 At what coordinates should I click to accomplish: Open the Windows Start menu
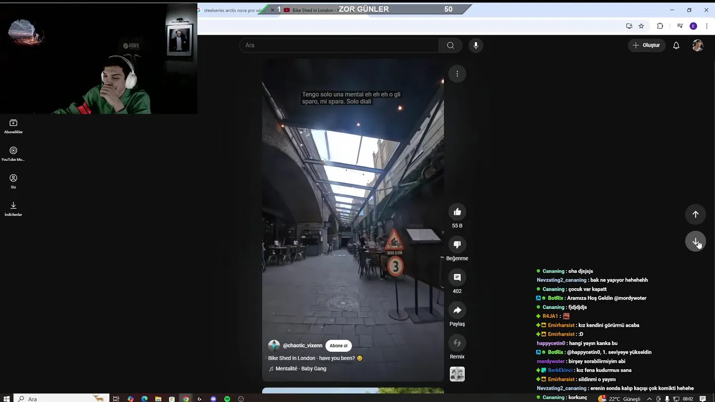pyautogui.click(x=7, y=399)
